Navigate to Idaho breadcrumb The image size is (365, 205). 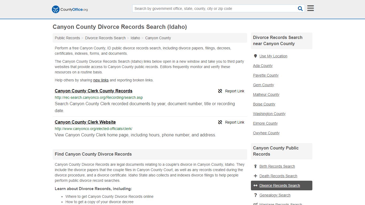click(135, 38)
